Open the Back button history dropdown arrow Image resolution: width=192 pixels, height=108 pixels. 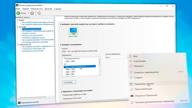coord(29,13)
